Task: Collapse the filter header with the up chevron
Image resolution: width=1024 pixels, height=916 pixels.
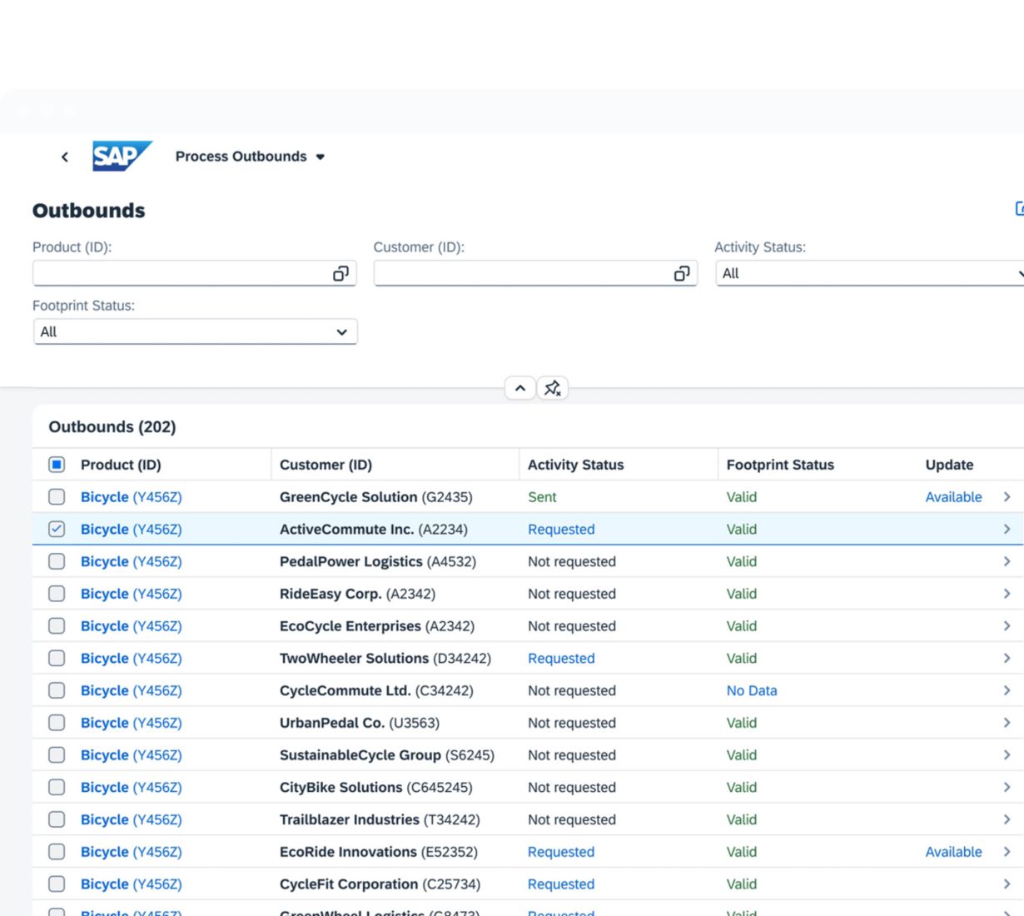Action: pos(520,388)
